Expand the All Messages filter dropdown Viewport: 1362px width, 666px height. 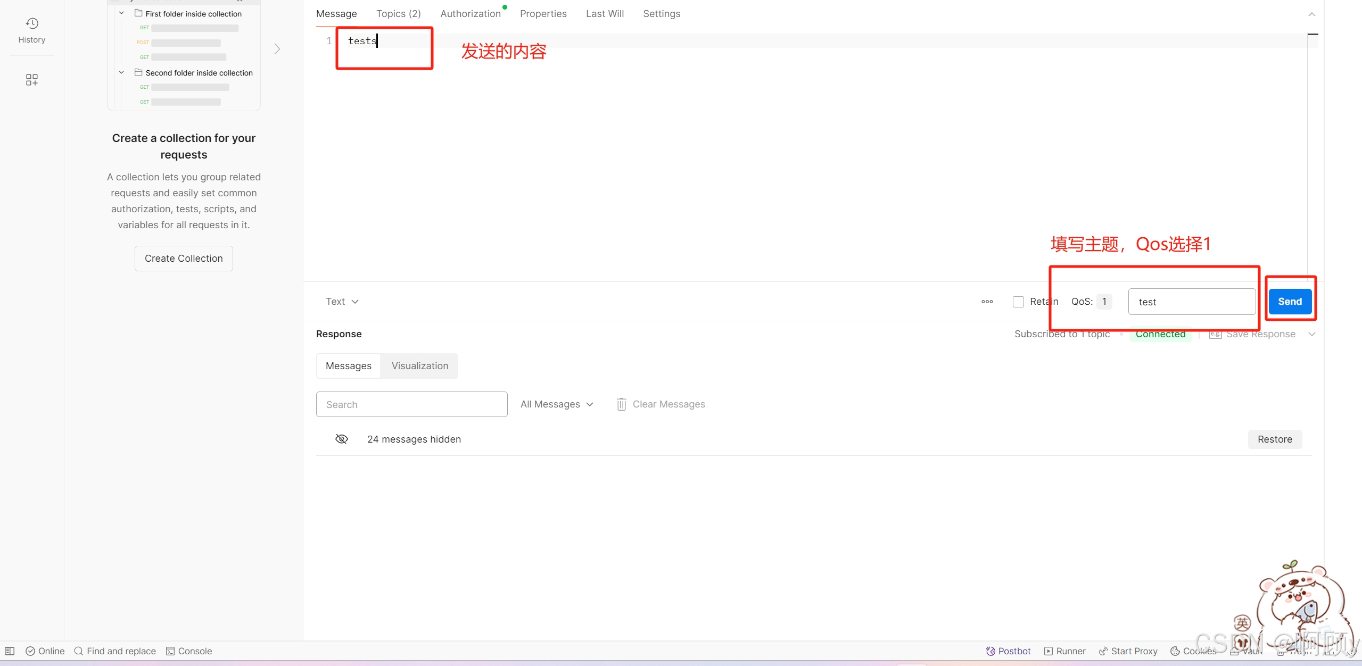coord(557,404)
